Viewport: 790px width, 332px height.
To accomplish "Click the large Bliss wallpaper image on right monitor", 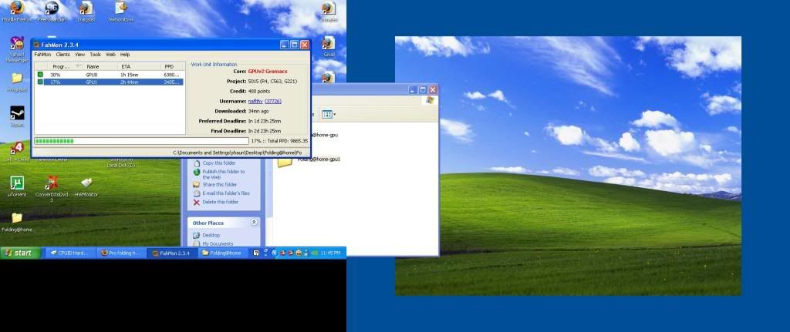I will tap(568, 166).
